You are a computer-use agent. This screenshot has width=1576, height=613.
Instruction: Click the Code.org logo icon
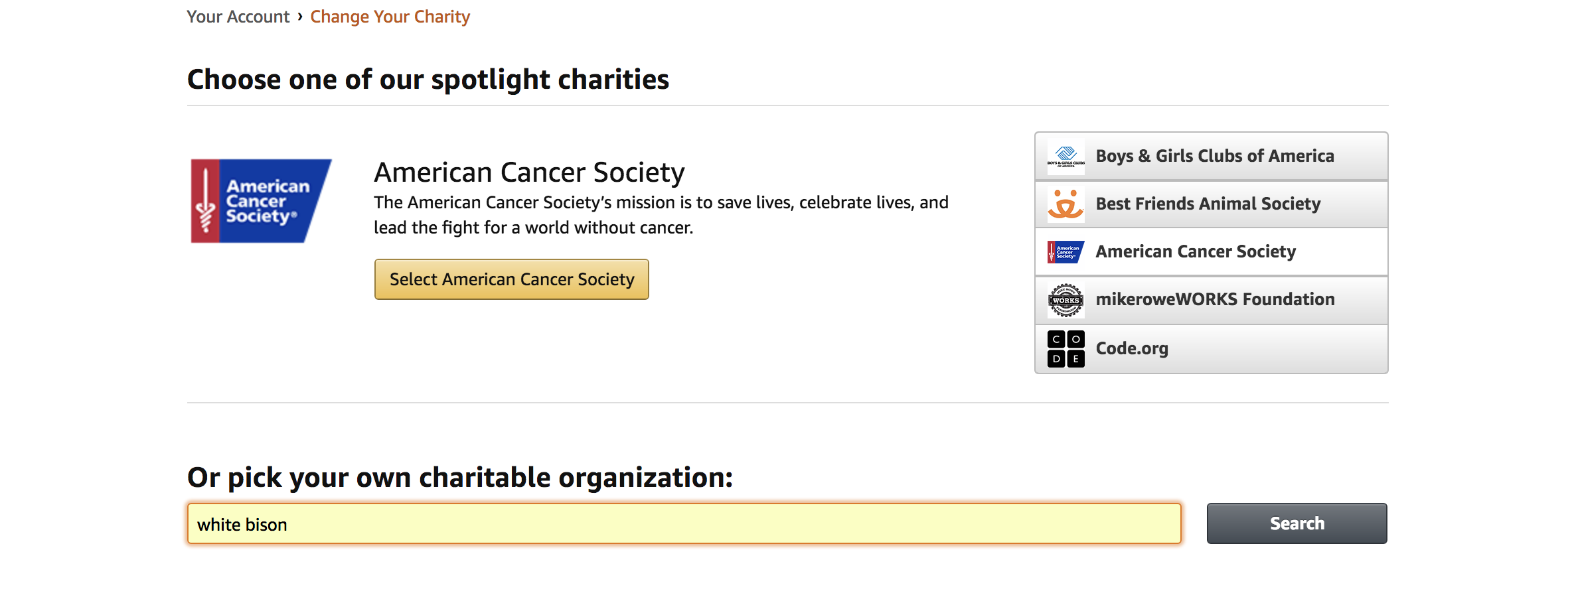tap(1065, 348)
